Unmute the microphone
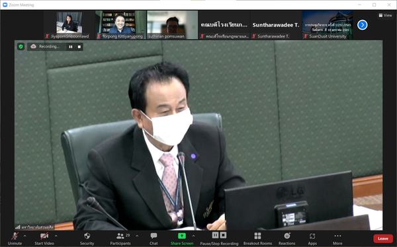This screenshot has width=397, height=247. coord(15,239)
